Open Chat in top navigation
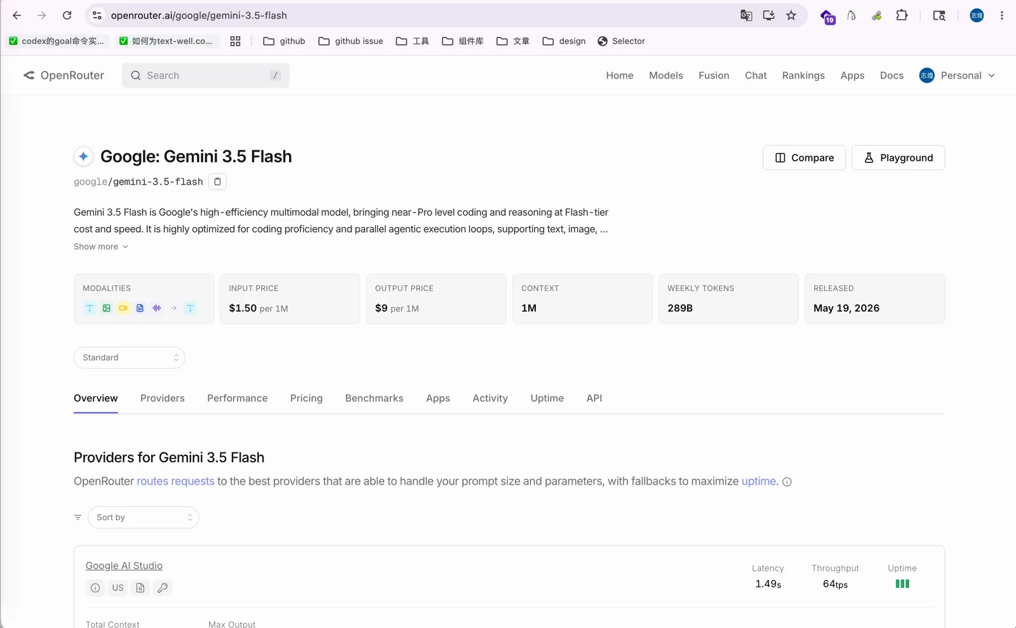1016x628 pixels. (x=756, y=75)
